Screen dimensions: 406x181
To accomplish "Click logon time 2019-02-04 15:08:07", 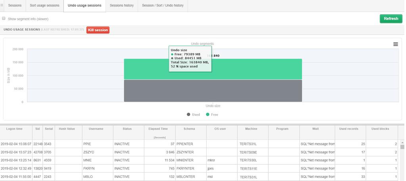I will pos(16,144).
